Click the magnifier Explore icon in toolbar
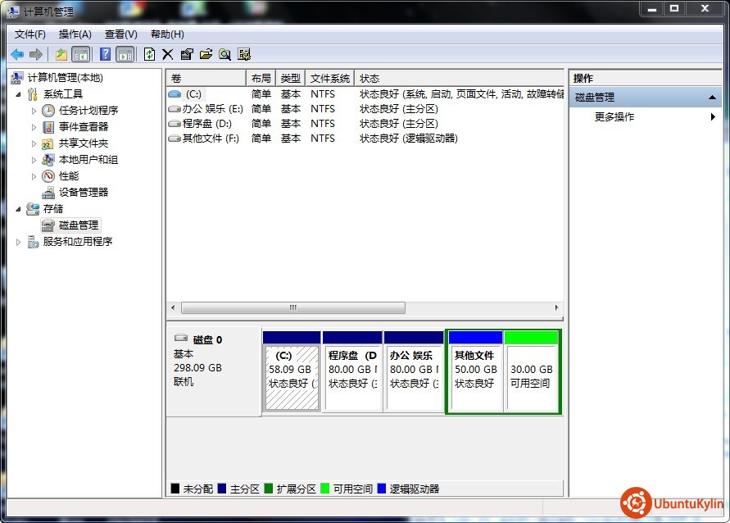The height and width of the screenshot is (523, 730). click(x=224, y=54)
